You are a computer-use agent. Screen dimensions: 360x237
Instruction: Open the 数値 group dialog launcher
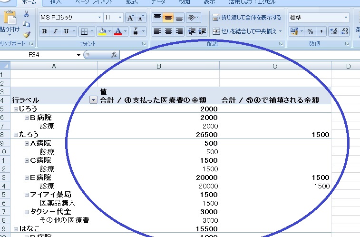(x=347, y=44)
